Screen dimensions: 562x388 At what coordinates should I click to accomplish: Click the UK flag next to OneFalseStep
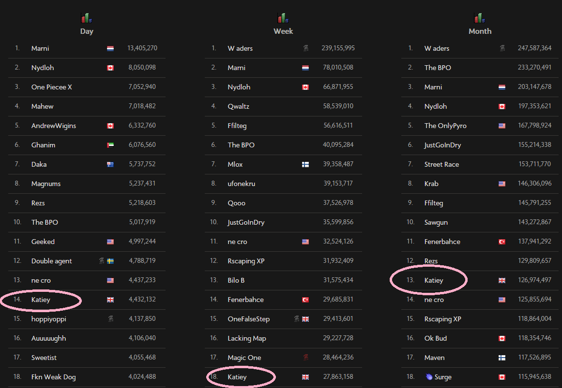point(305,319)
